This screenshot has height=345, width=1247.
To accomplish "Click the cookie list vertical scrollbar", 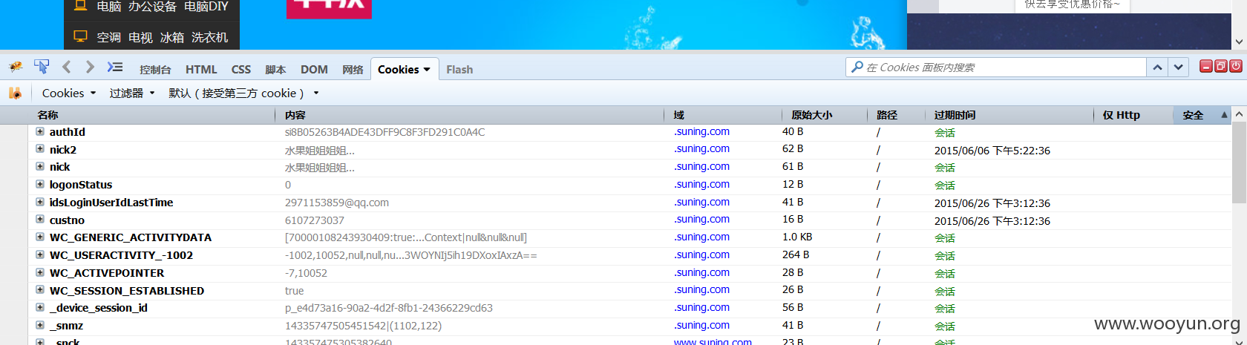I will tap(1239, 163).
